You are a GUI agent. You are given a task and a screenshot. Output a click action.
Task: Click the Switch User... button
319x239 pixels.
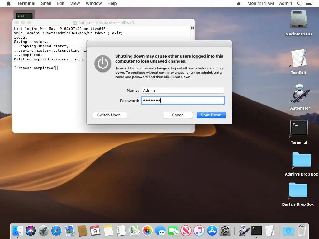click(x=110, y=115)
